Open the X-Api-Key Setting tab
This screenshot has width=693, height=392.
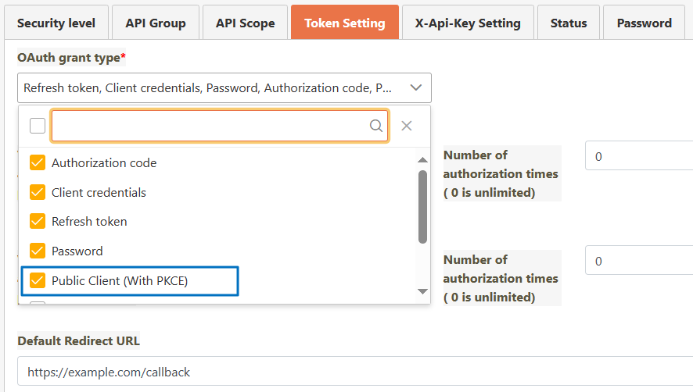pos(468,23)
